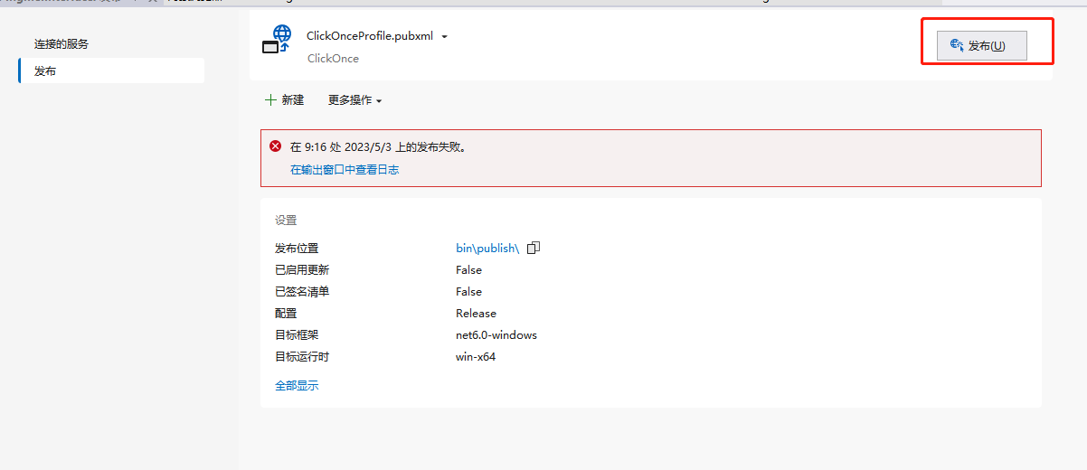Click the win-x64 target runtime value
Screen dimensions: 1087x470
(476, 357)
